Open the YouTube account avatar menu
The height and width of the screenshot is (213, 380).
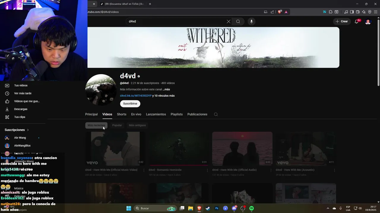(368, 21)
